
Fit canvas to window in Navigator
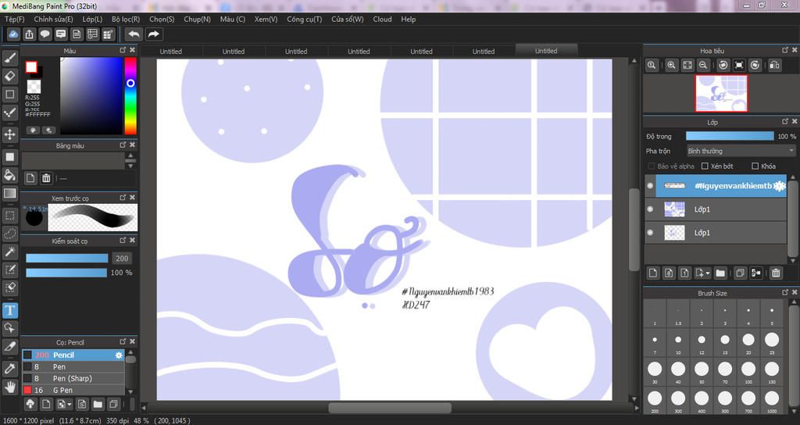pos(687,66)
